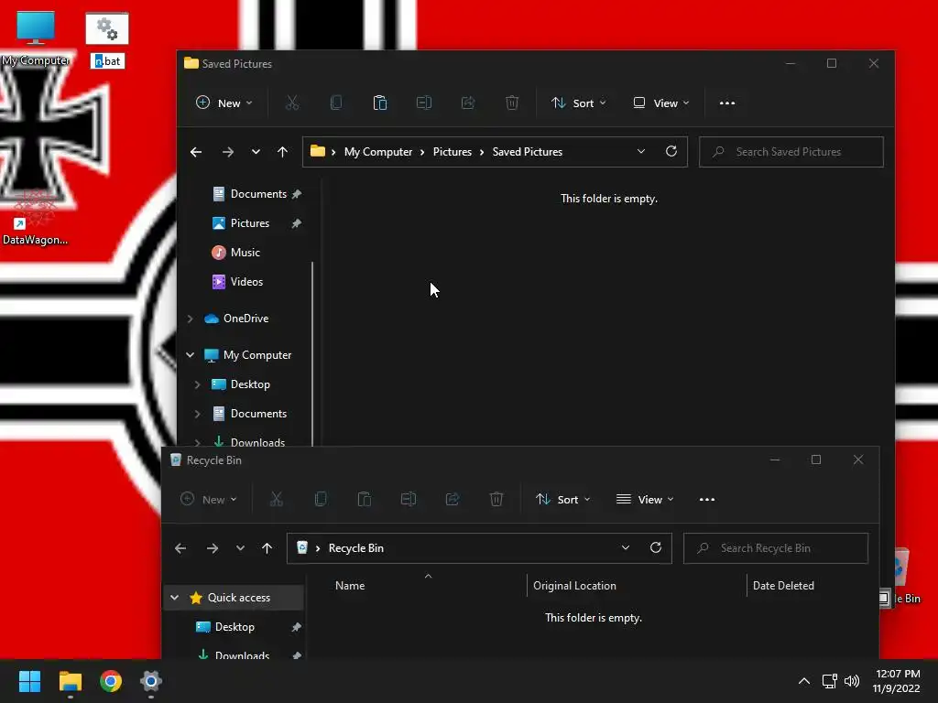This screenshot has height=703, width=938.
Task: Click the Share icon in Saved Pictures toolbar
Action: coord(468,103)
